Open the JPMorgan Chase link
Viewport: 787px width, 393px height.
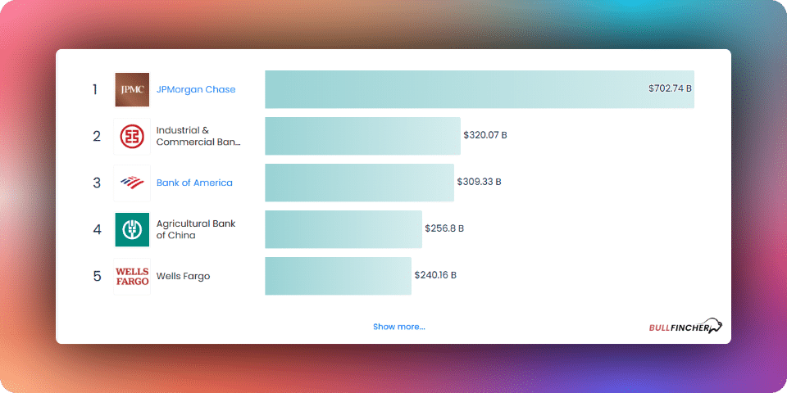[x=196, y=90]
